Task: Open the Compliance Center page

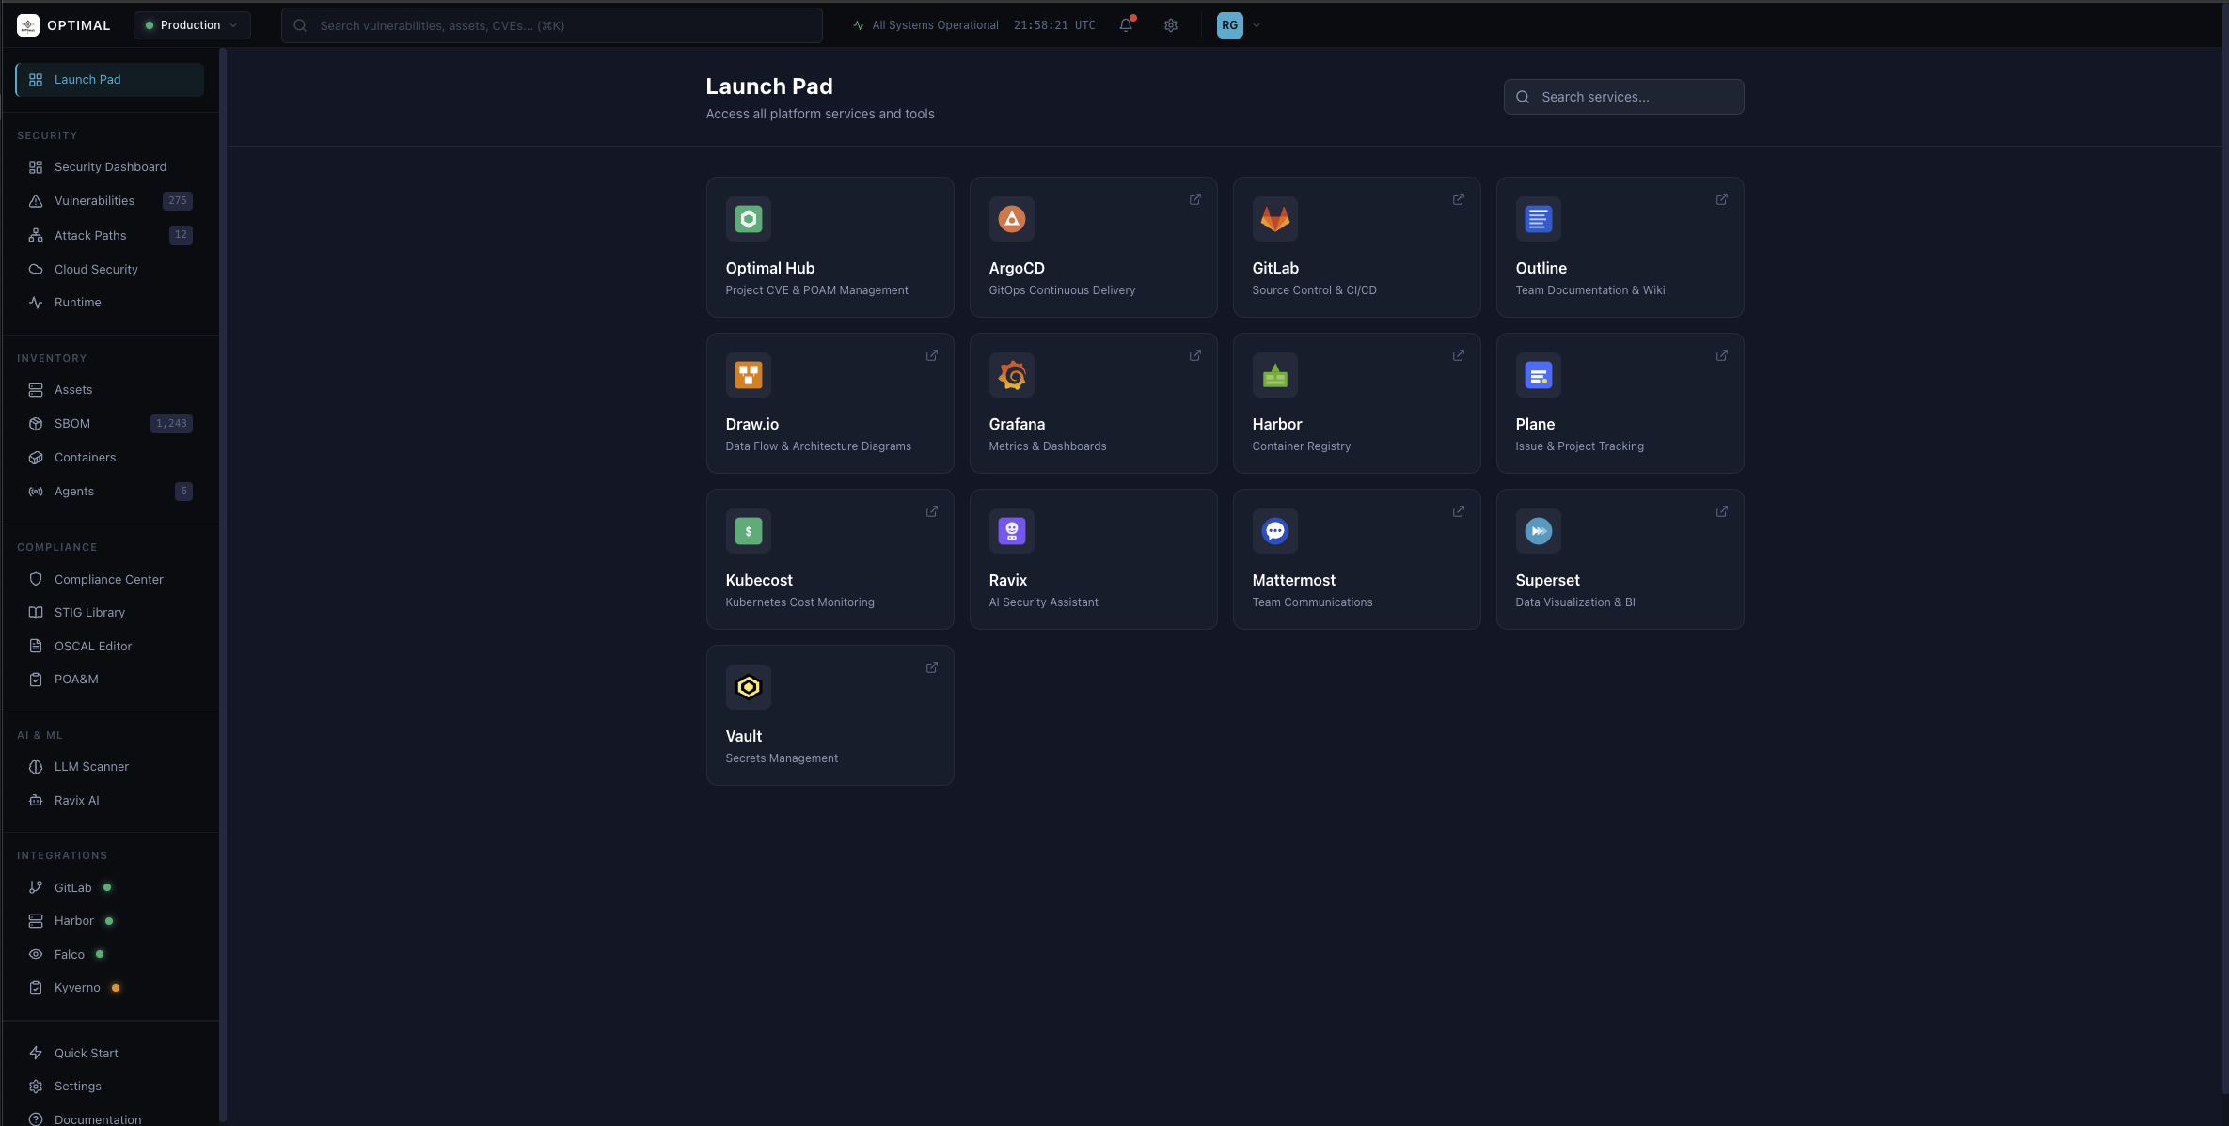Action: click(x=107, y=579)
